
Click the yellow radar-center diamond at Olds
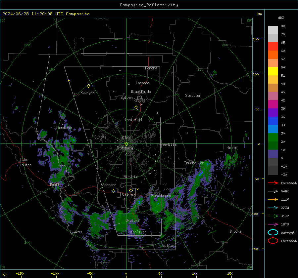126,144
